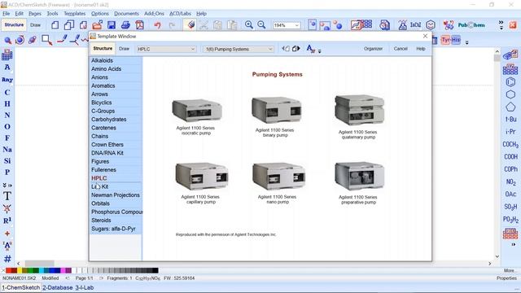Viewport: 521px width, 293px height.
Task: Insert the COOH group template
Action: (x=510, y=157)
